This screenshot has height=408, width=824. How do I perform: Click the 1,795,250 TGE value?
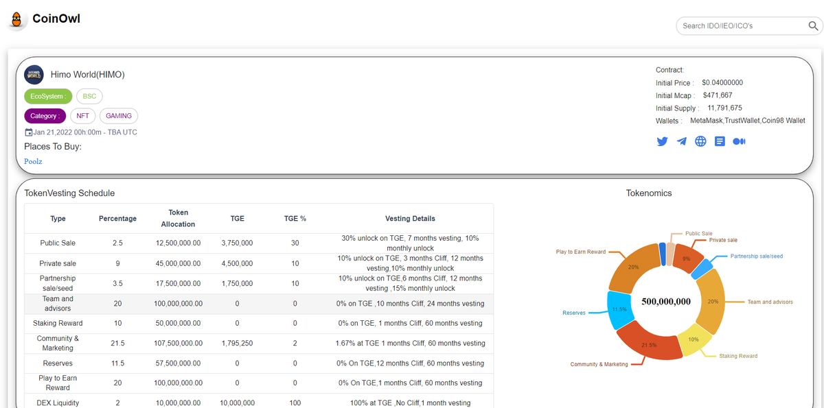(x=237, y=343)
